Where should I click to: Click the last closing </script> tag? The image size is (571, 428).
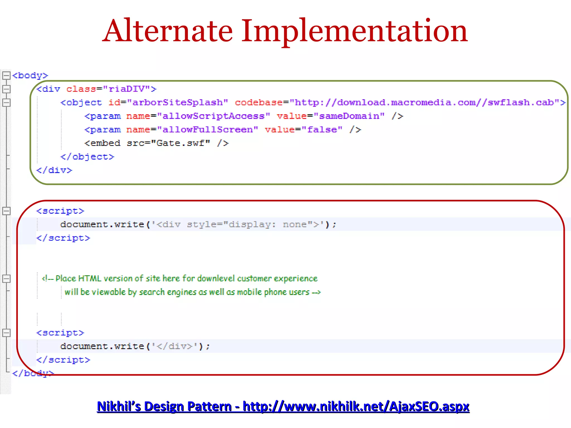click(x=63, y=360)
